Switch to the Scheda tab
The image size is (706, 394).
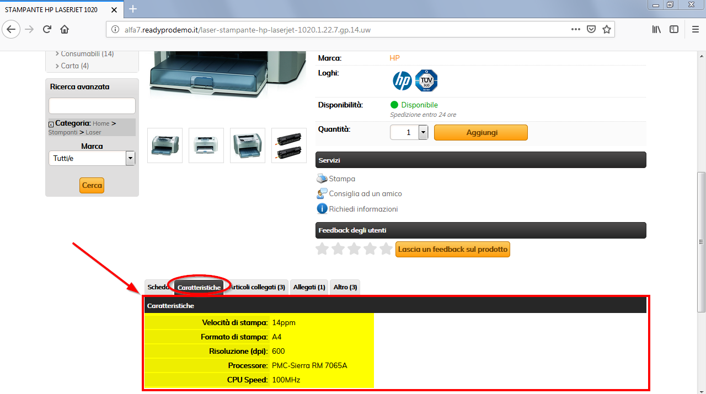pyautogui.click(x=159, y=287)
